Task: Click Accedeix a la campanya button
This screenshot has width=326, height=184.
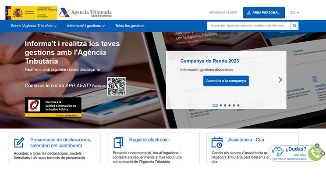Action: pos(226,81)
